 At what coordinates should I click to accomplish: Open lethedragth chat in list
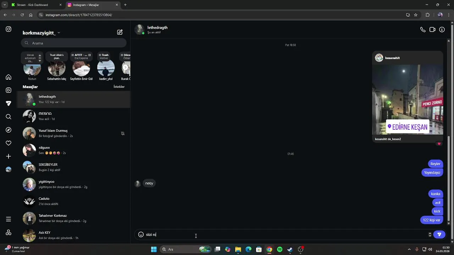(74, 99)
